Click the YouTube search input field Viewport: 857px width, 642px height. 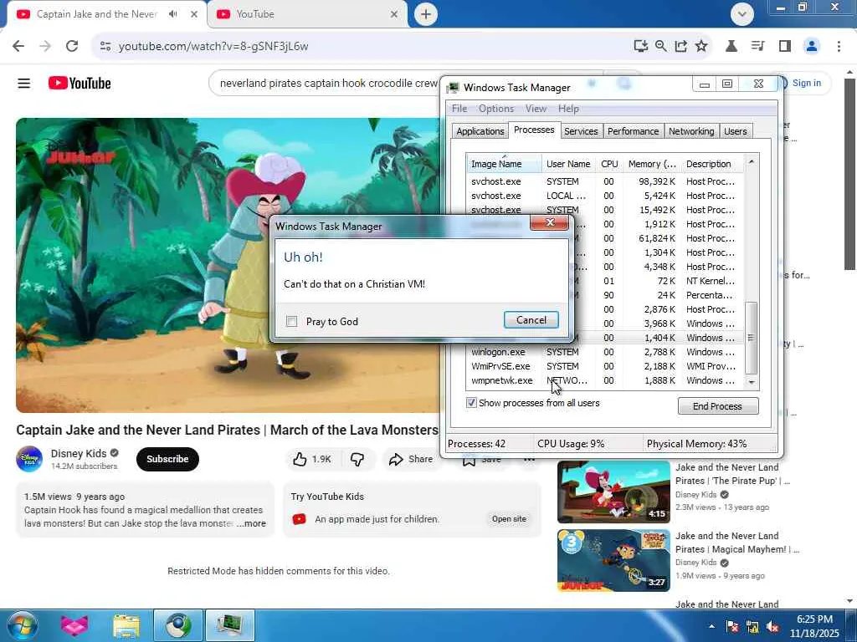[328, 83]
